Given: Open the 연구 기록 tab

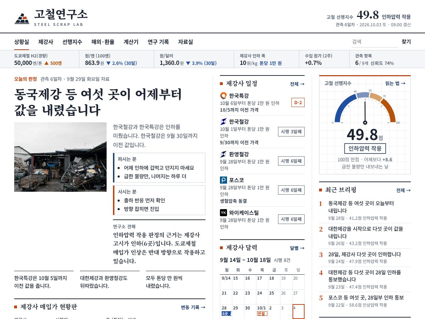Looking at the screenshot, I should pos(158,42).
